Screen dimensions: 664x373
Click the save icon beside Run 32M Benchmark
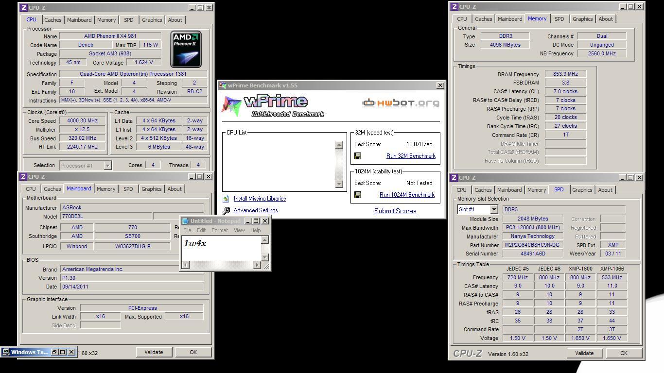point(358,156)
